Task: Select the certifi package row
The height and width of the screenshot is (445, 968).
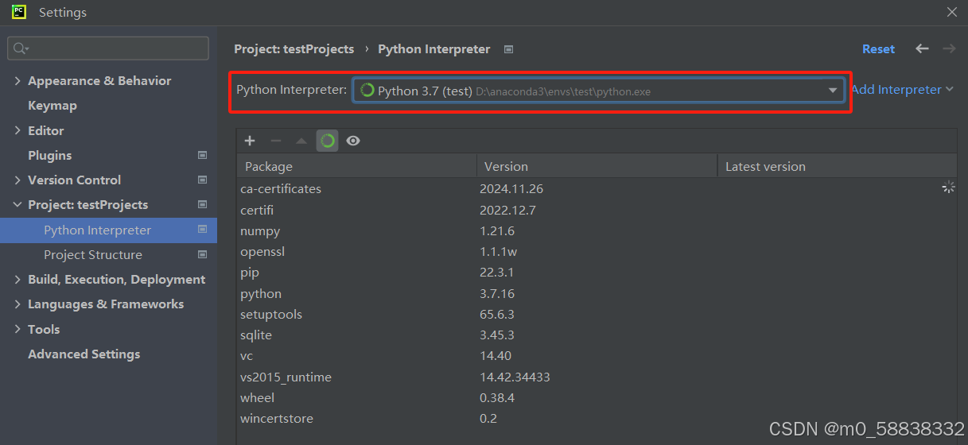Action: point(597,210)
